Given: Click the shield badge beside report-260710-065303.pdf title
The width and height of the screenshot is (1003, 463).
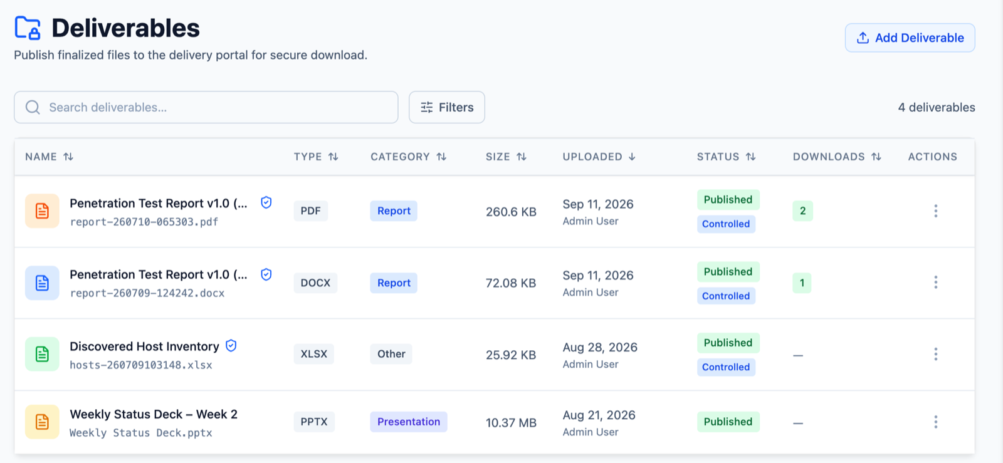Looking at the screenshot, I should coord(266,202).
